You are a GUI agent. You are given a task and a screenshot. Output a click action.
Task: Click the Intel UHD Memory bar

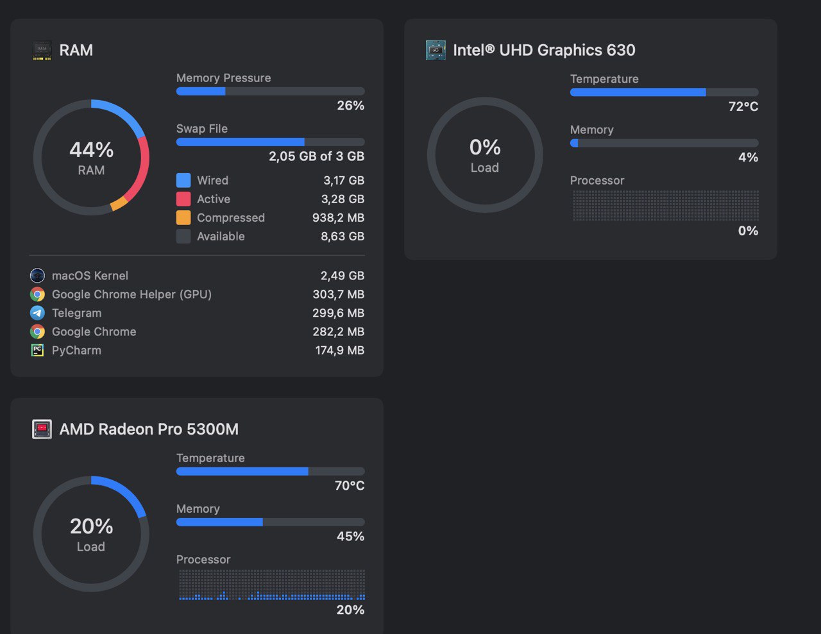click(x=664, y=143)
